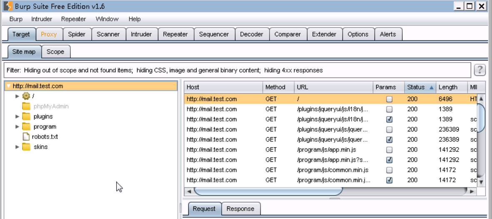Open the Burp menu

[16, 19]
